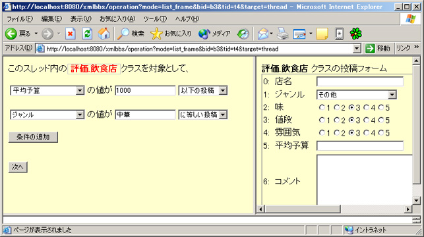Open the ヘルプ(H) menu
Viewport: 424px width, 237px height.
[x=187, y=19]
